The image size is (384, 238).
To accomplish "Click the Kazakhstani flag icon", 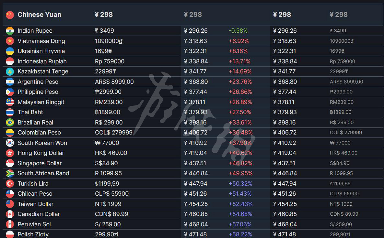I will click(10, 71).
